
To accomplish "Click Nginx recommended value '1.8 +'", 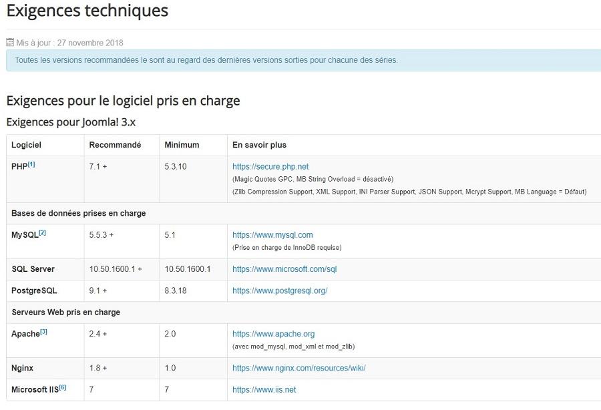I will (x=98, y=368).
